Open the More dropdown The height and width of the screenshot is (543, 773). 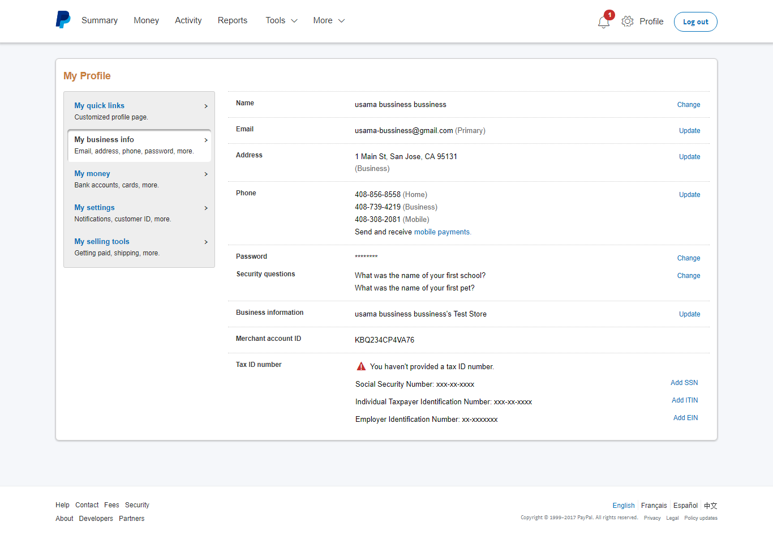(328, 20)
